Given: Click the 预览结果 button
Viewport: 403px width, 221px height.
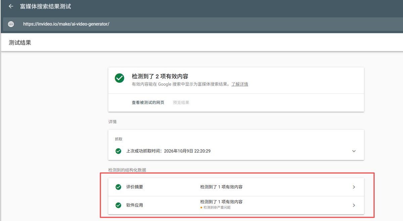Looking at the screenshot, I should 181,102.
